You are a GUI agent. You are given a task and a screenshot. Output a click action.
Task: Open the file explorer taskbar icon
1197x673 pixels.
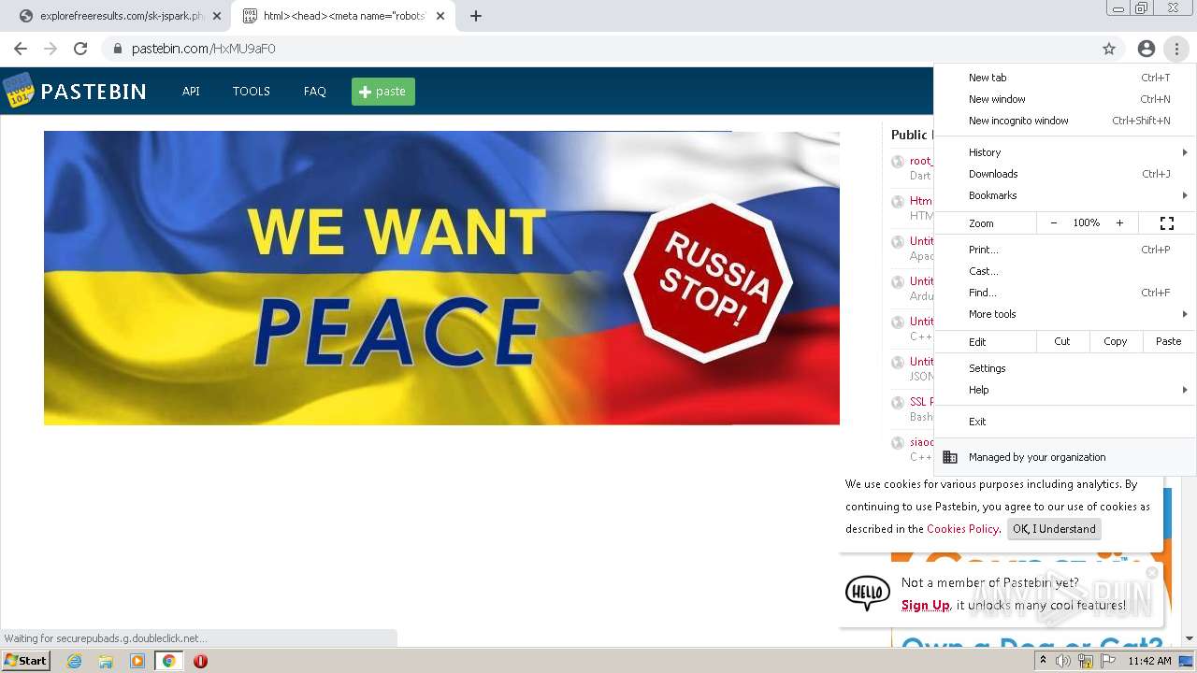click(x=106, y=661)
